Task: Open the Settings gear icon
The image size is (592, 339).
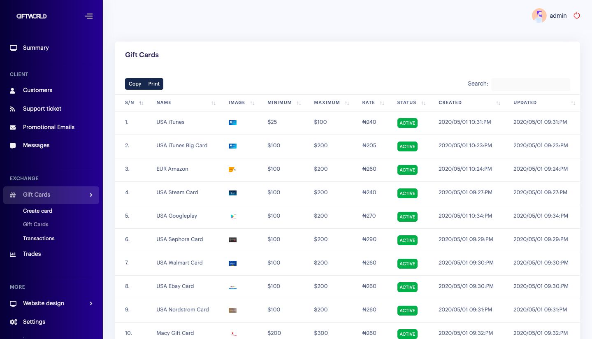Action: pos(12,322)
